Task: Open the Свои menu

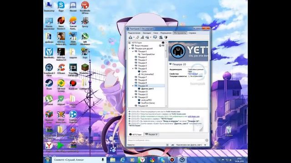Action: coord(156,33)
